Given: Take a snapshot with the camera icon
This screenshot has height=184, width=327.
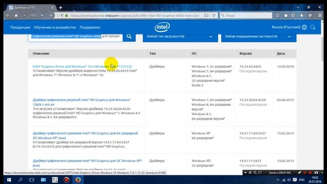Looking at the screenshot, I should point(316,173).
